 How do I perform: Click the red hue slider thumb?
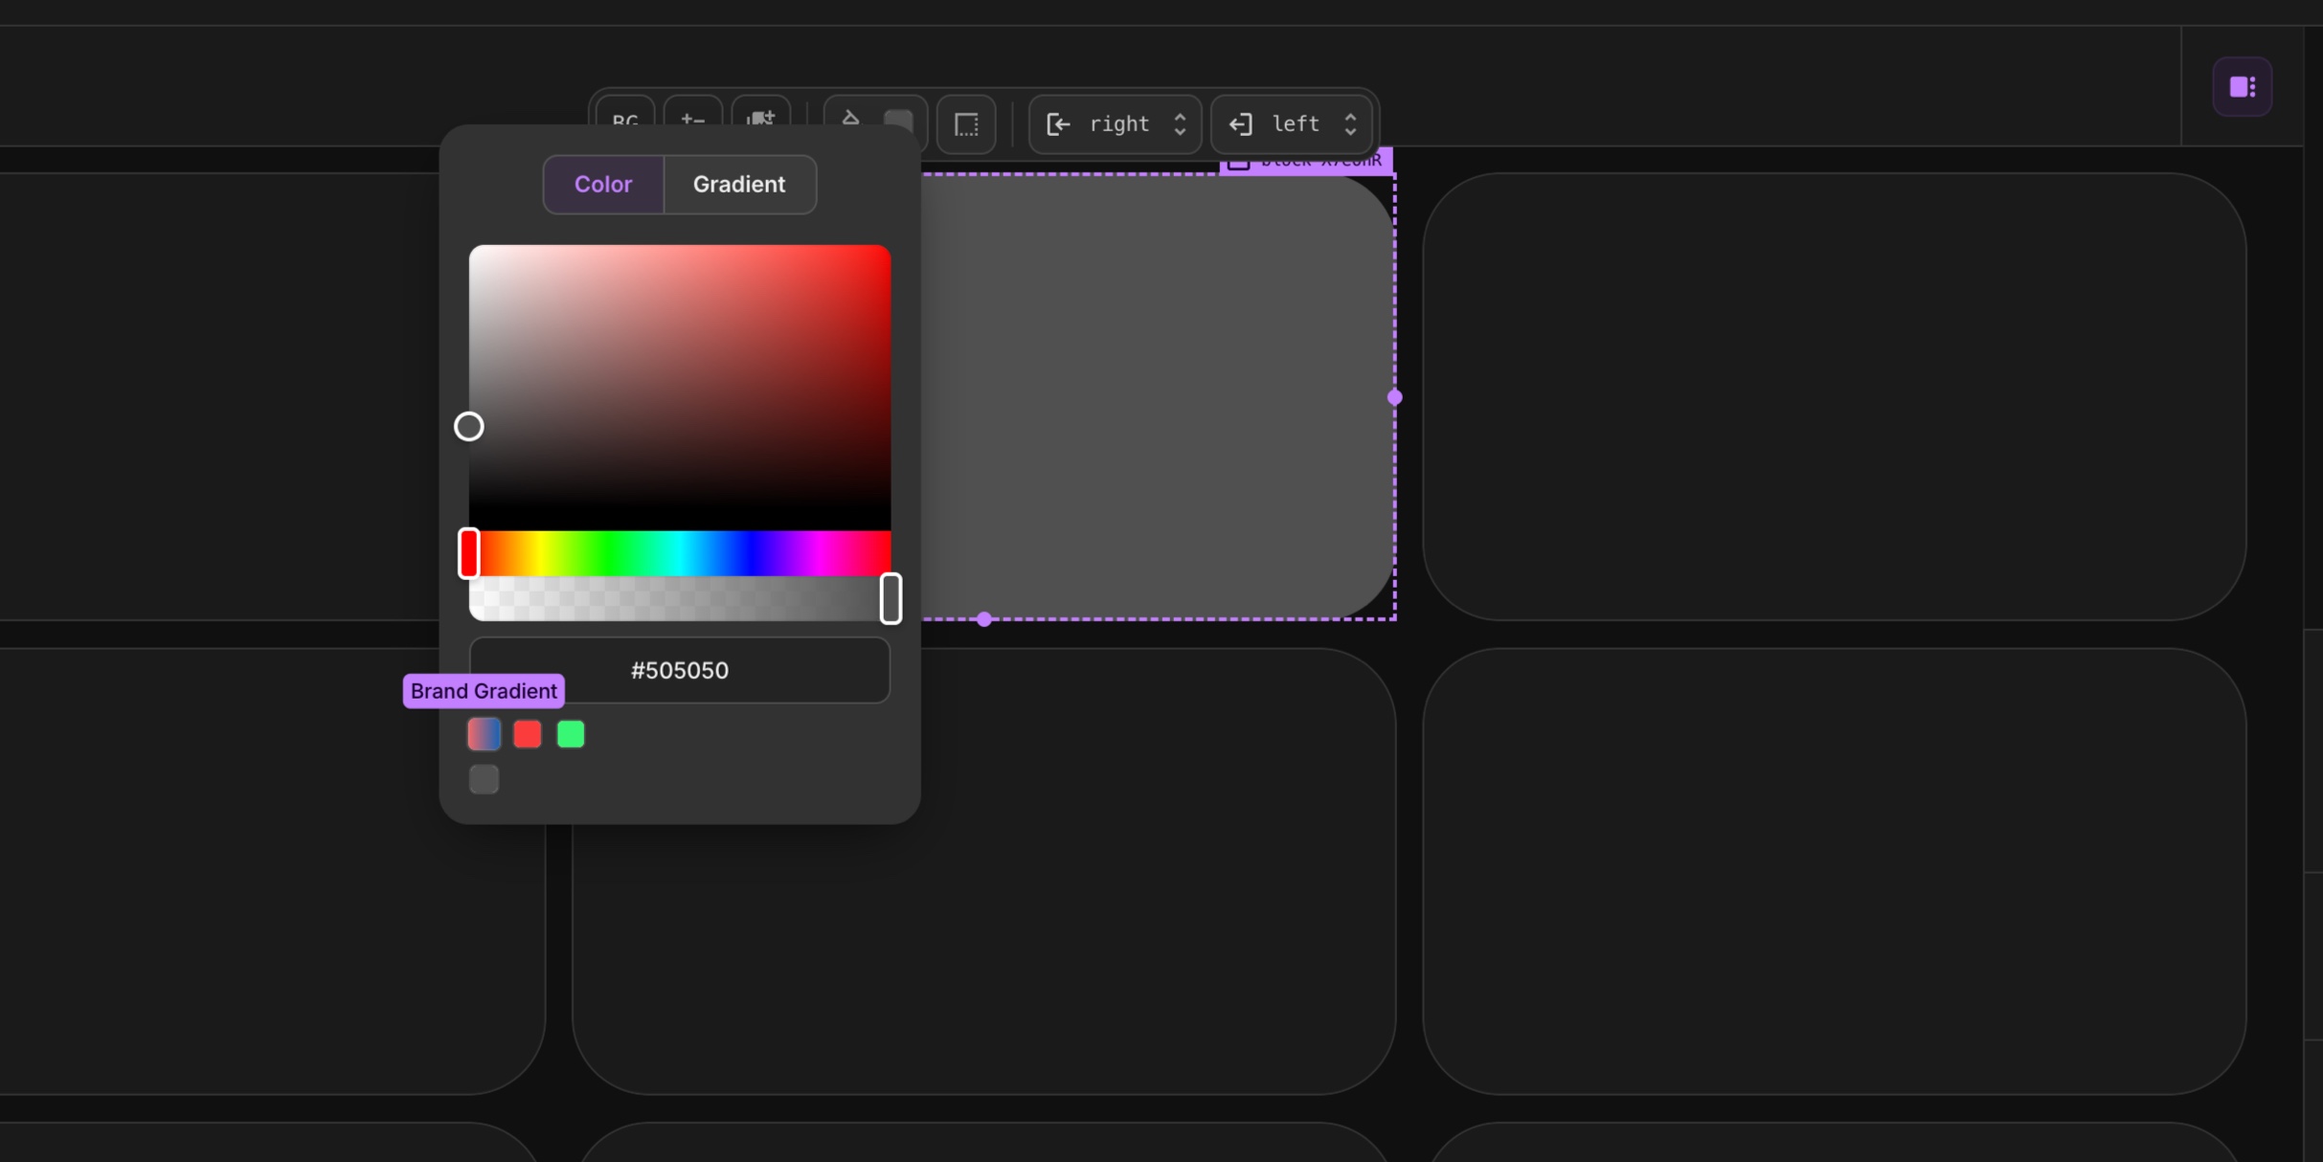468,553
